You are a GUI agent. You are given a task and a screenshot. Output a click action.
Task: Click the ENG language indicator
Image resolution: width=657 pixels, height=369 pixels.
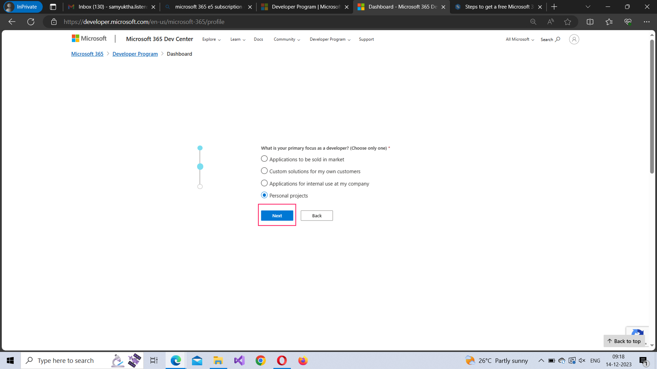coord(595,361)
